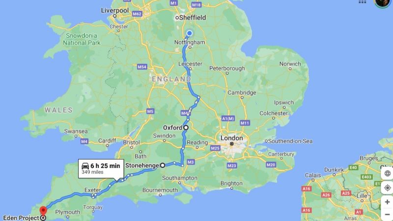Open the Google apps grid
393x221 pixels.
pos(362,1)
